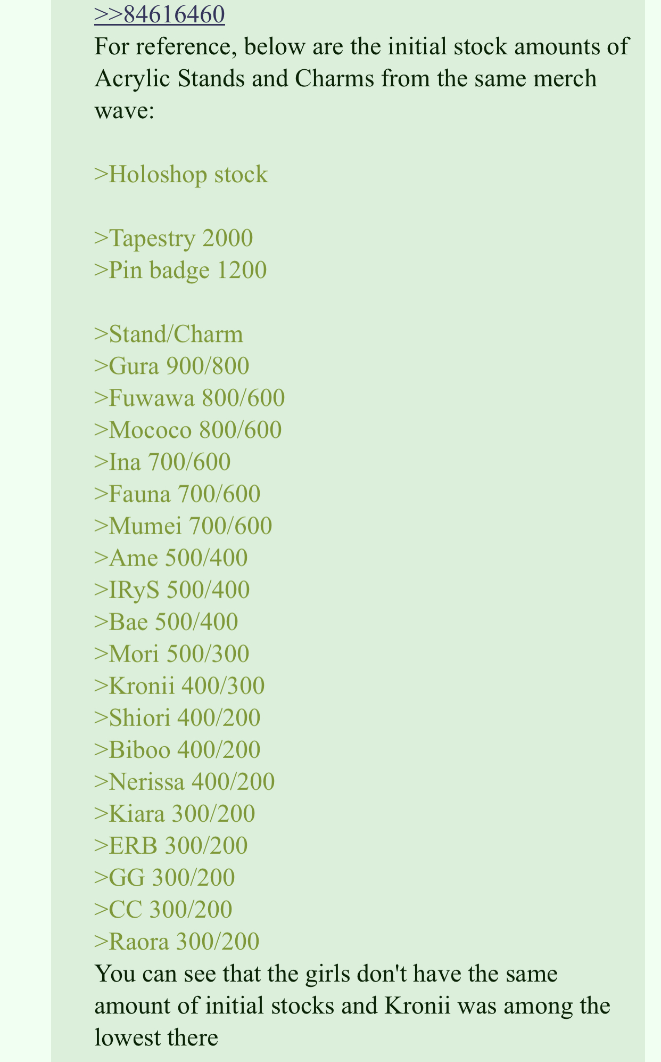
Task: Click the '>Kiara 300/200' line
Action: pos(175,814)
